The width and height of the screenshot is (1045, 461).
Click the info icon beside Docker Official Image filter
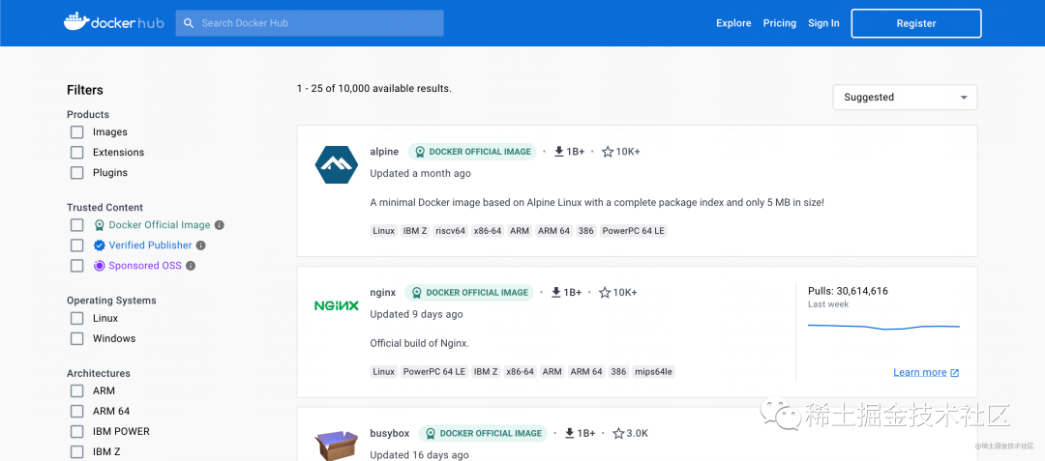220,225
